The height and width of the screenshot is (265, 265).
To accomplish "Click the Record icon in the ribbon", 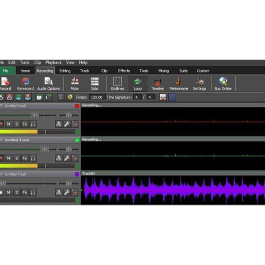I will pos(5,83).
